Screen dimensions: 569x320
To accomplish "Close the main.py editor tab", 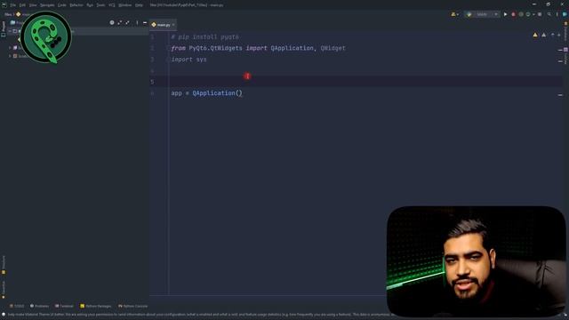I will (x=173, y=25).
